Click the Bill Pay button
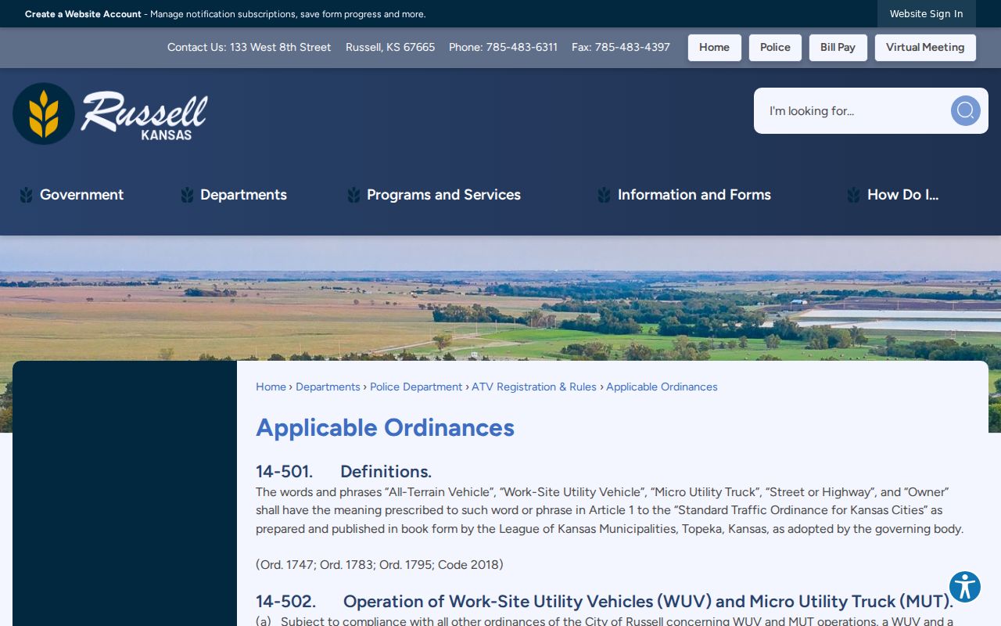 coord(838,47)
